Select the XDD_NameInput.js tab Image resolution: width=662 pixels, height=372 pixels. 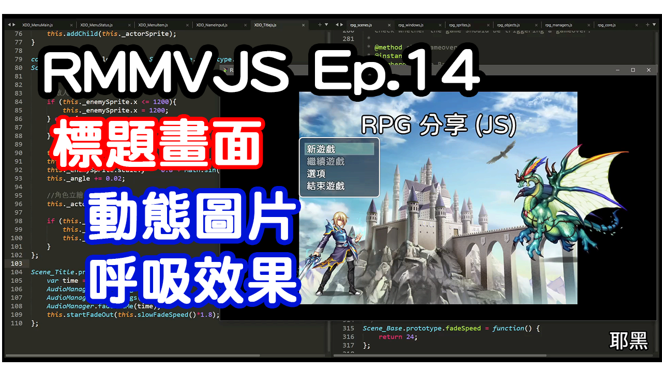[x=212, y=24]
